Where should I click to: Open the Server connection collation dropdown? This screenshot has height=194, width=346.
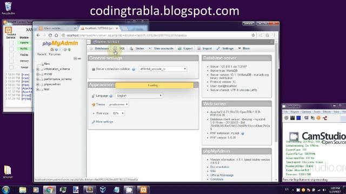pos(162,69)
